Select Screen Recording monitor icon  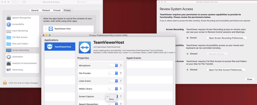click(x=9, y=50)
